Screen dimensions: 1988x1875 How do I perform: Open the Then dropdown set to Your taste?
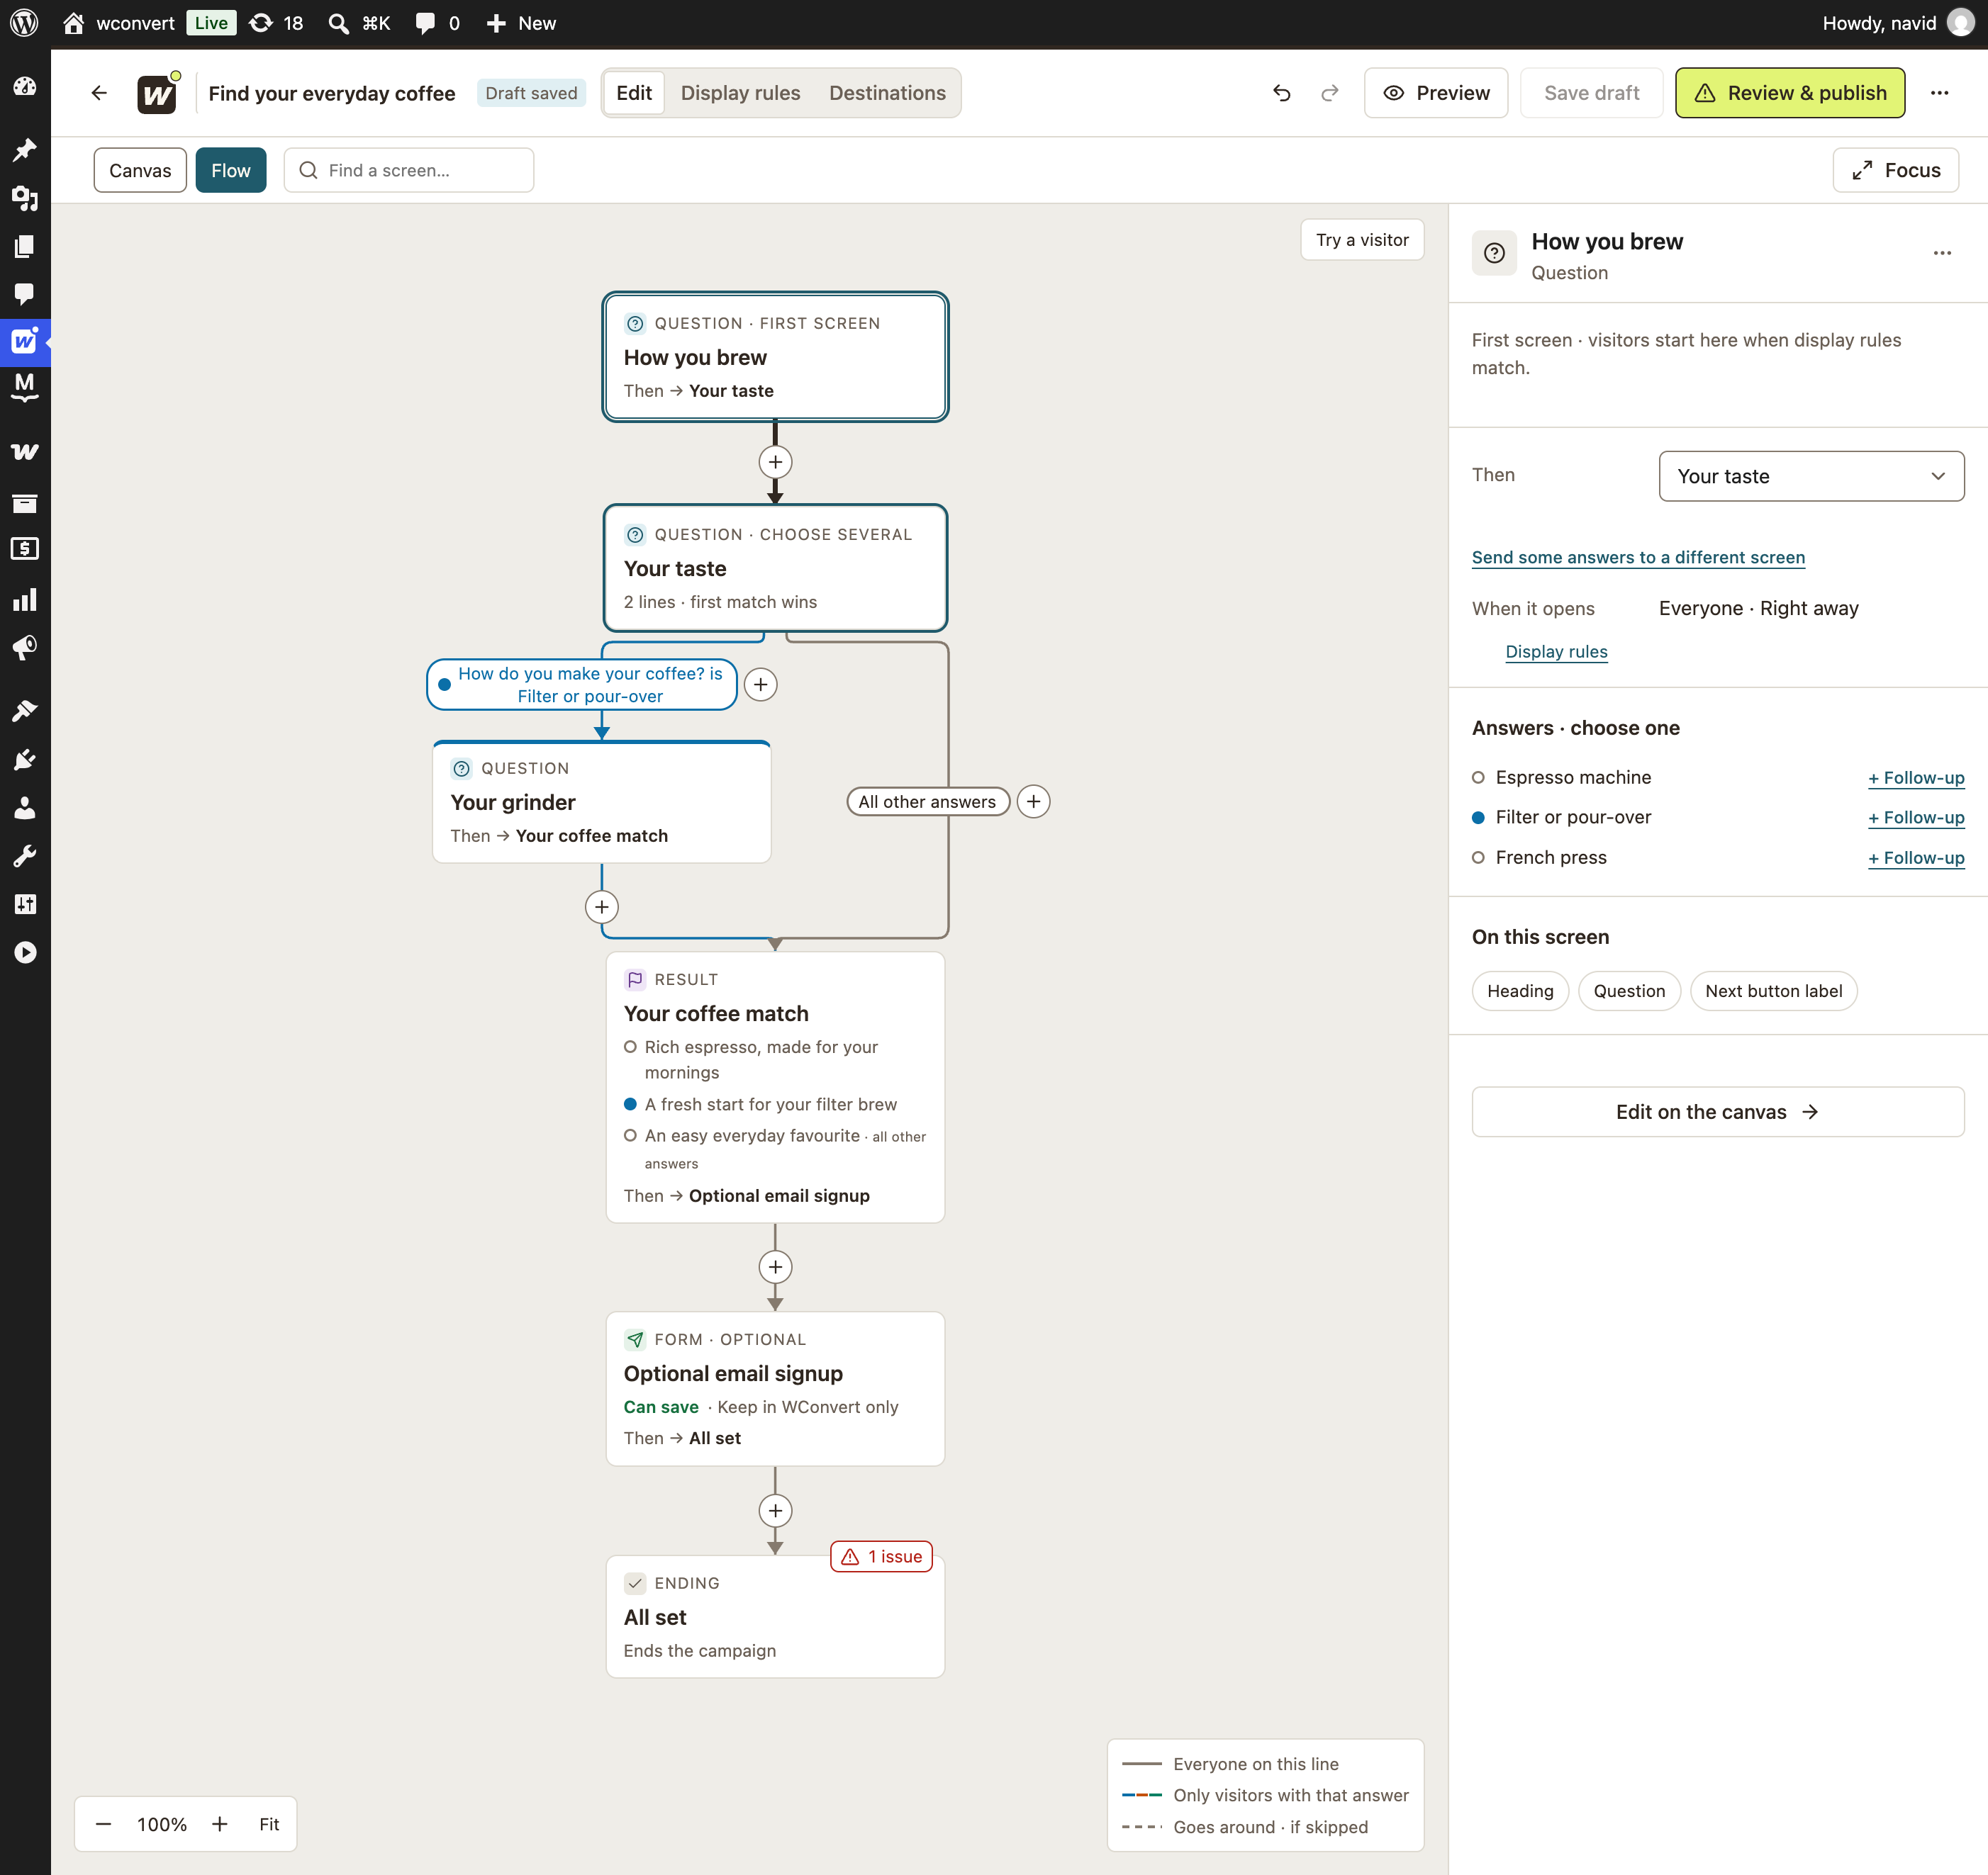(x=1811, y=477)
